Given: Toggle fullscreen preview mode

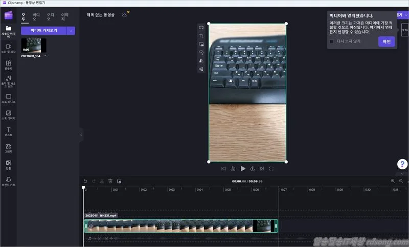Looking at the screenshot, I should [x=271, y=168].
